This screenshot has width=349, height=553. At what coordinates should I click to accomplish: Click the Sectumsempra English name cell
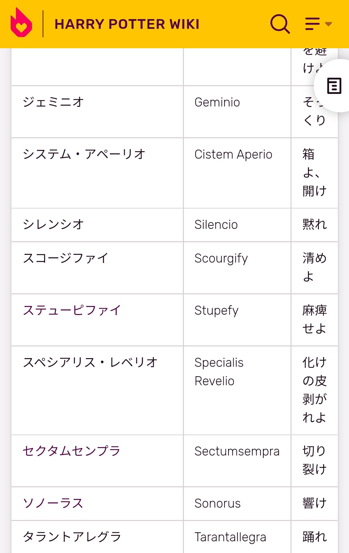click(237, 461)
